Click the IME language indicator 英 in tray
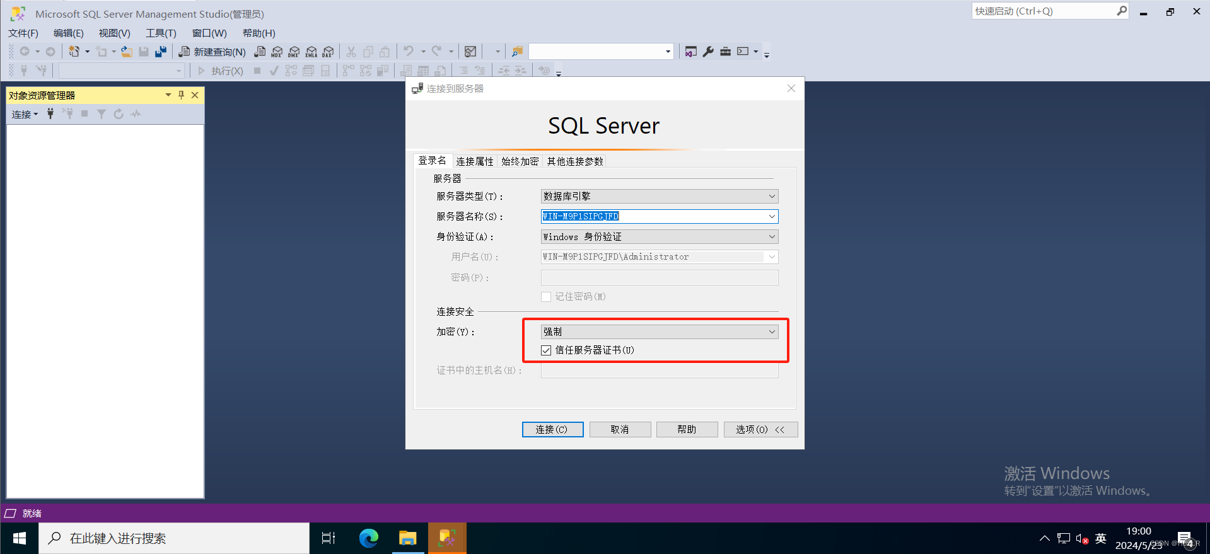The height and width of the screenshot is (554, 1210). point(1101,538)
